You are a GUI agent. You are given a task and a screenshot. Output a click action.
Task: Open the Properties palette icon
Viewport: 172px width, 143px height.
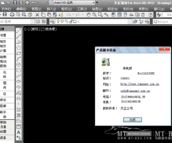click(114, 15)
